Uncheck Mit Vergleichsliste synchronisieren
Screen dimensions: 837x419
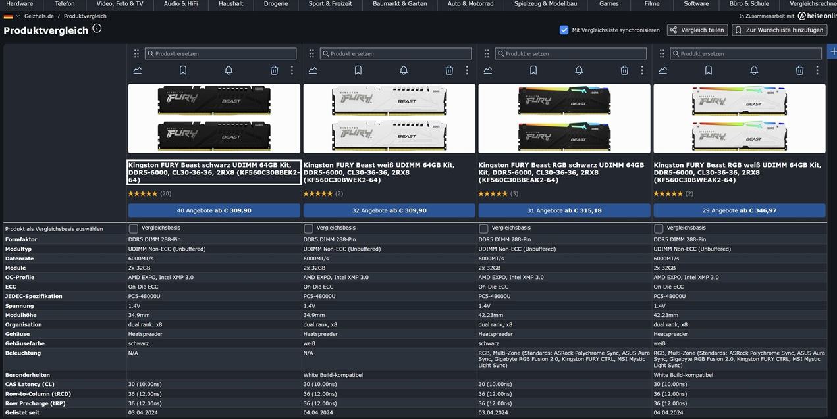click(564, 30)
